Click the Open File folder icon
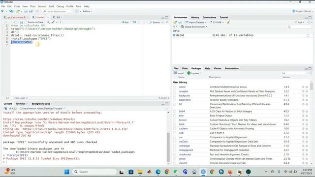This screenshot has height=177, width=315. [18, 11]
